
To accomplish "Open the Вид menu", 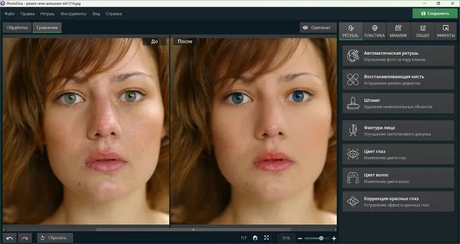I will point(96,13).
